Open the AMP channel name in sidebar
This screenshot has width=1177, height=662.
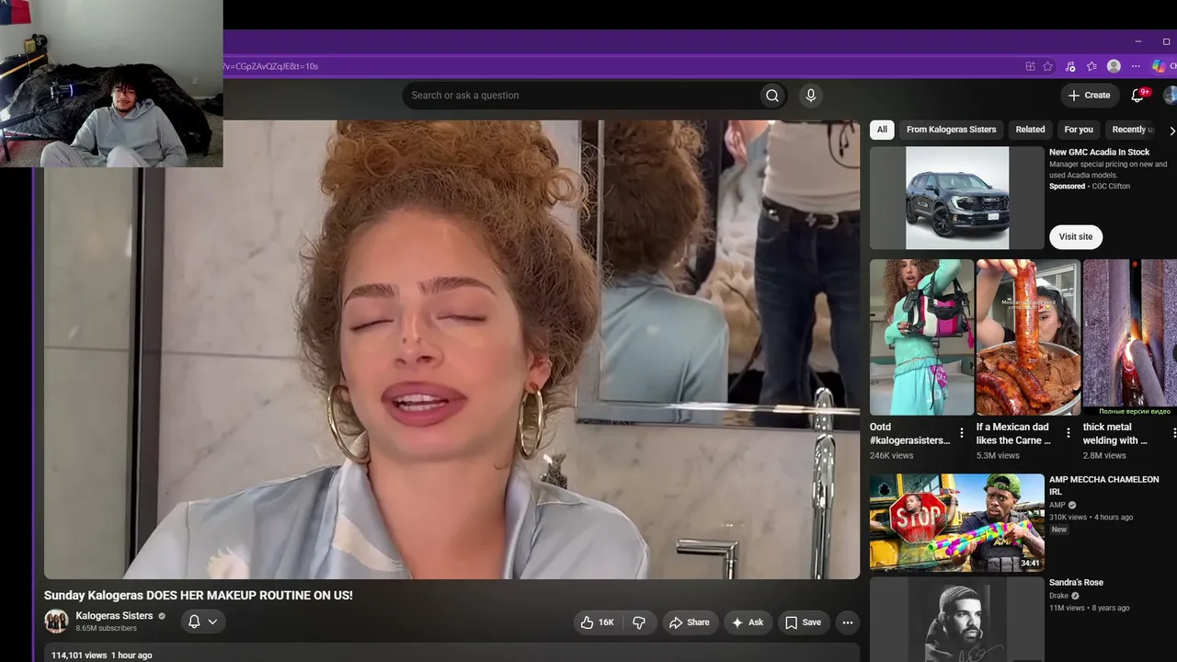(x=1057, y=505)
